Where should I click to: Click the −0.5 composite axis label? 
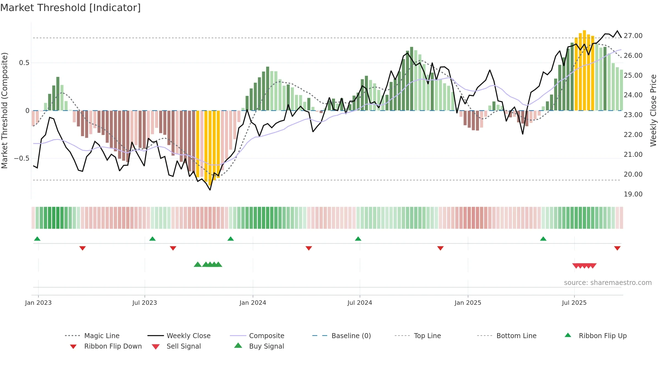click(21, 158)
